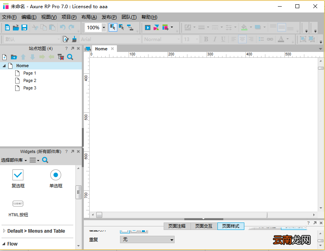Align text center
The height and width of the screenshot is (251, 325).
tap(242, 39)
